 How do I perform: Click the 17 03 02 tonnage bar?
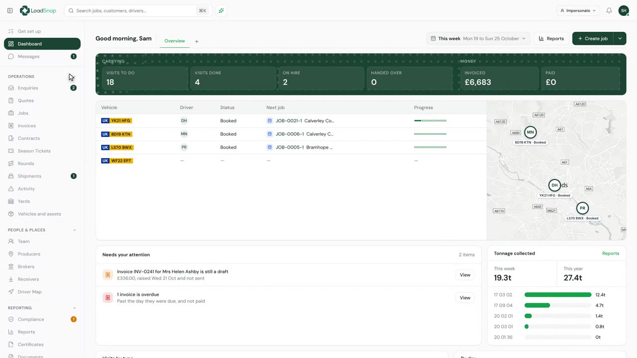click(x=558, y=295)
